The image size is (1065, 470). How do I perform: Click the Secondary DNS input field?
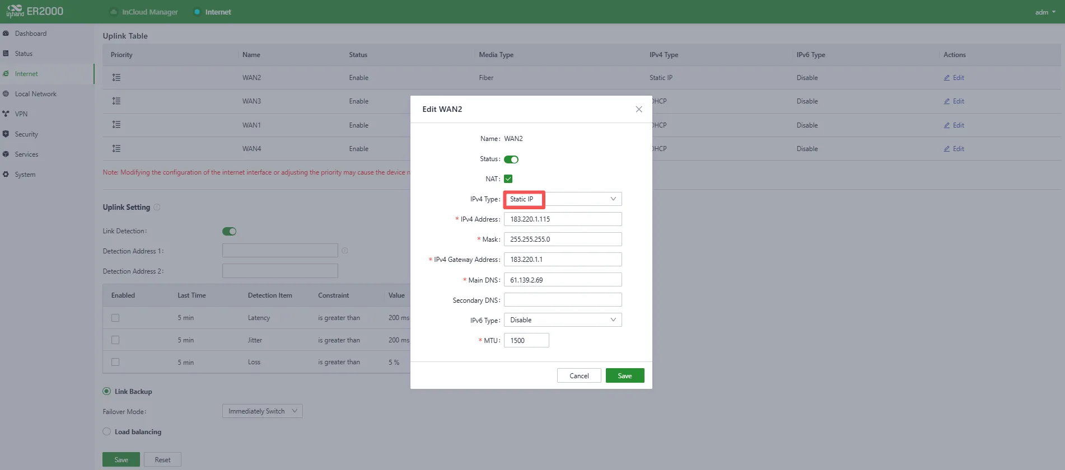click(563, 300)
